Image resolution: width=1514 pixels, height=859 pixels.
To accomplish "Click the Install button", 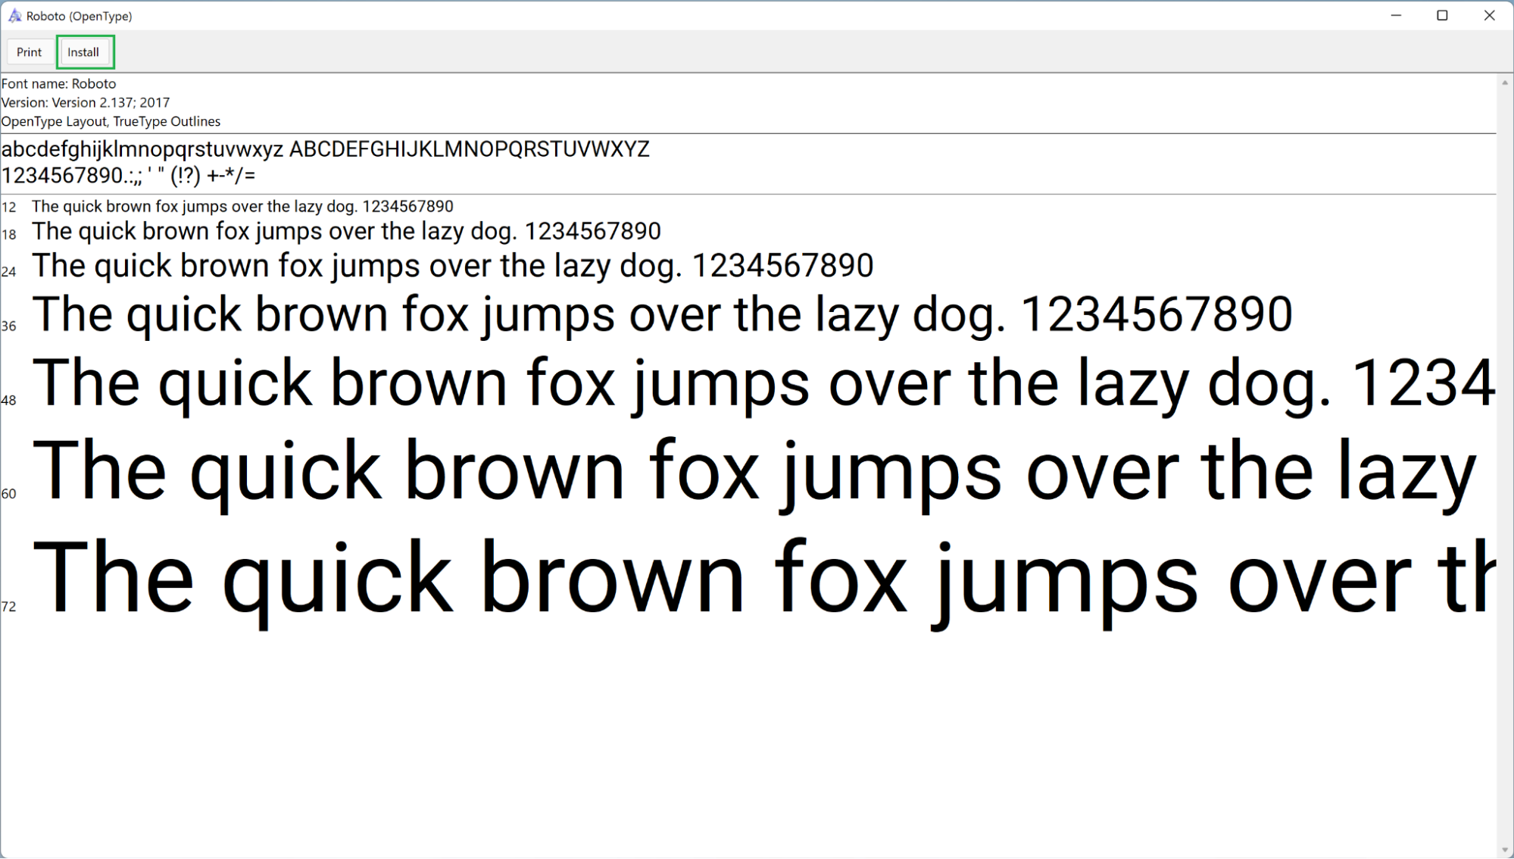I will pyautogui.click(x=84, y=52).
